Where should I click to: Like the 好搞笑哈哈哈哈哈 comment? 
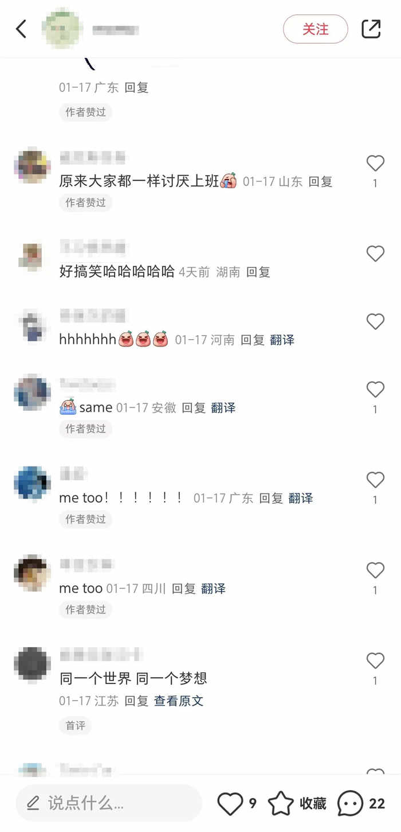click(x=375, y=254)
